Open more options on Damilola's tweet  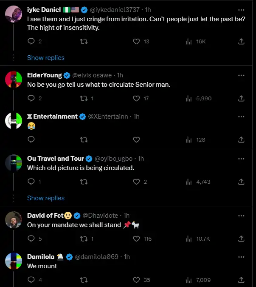pos(241,257)
